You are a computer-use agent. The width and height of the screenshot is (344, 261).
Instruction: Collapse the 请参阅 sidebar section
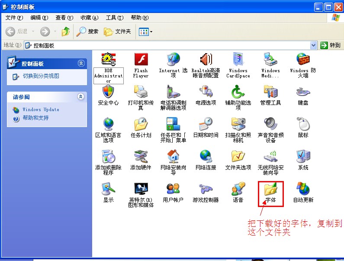81,97
